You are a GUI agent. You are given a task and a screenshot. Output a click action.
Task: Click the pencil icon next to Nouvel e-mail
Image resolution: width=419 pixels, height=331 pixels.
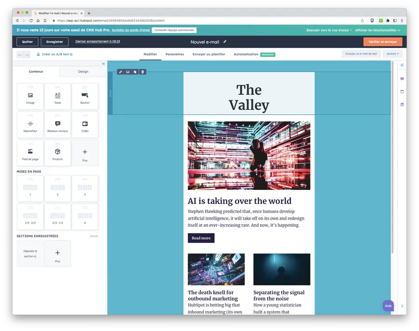coord(225,42)
